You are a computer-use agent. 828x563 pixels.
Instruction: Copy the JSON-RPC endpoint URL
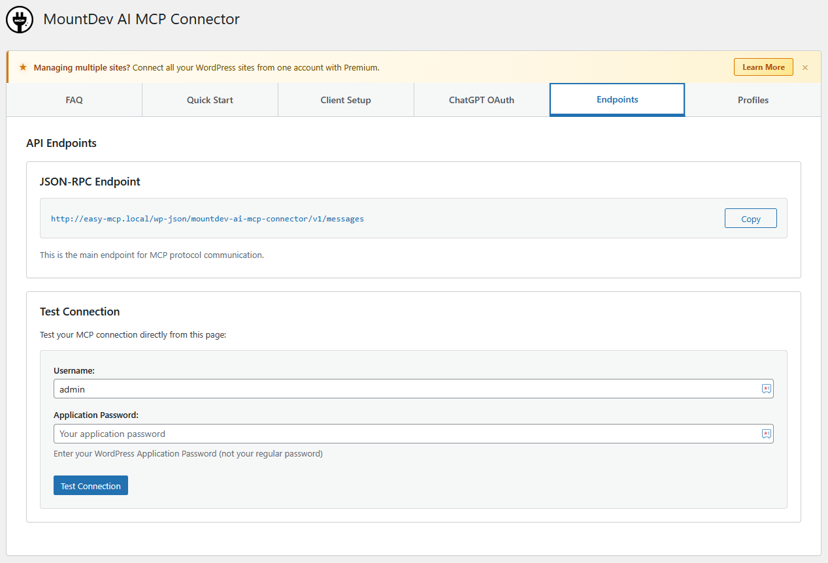[x=750, y=219]
